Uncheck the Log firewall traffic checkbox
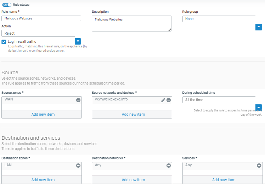Viewport: 265px width, 185px height. click(x=4, y=42)
